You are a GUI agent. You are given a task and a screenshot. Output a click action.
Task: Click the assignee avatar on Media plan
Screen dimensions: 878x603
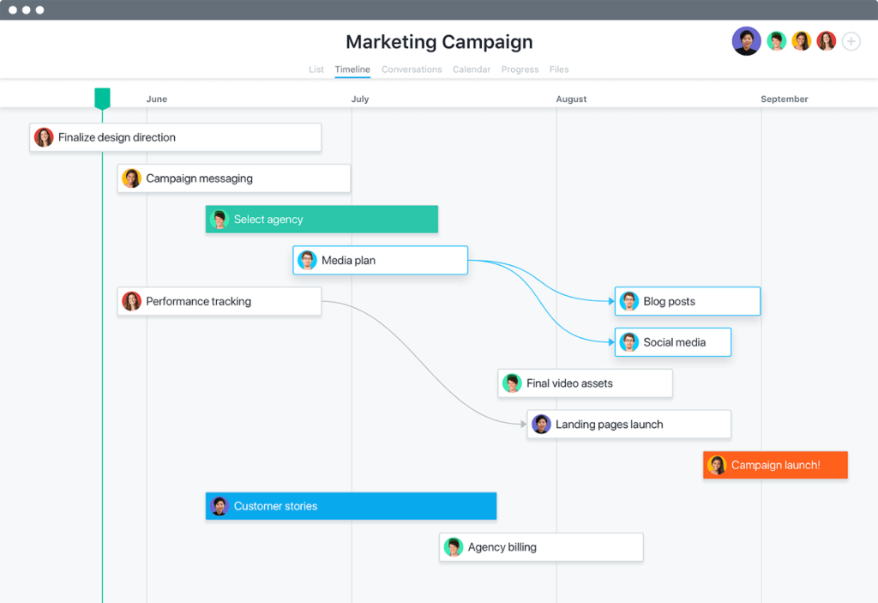coord(306,260)
